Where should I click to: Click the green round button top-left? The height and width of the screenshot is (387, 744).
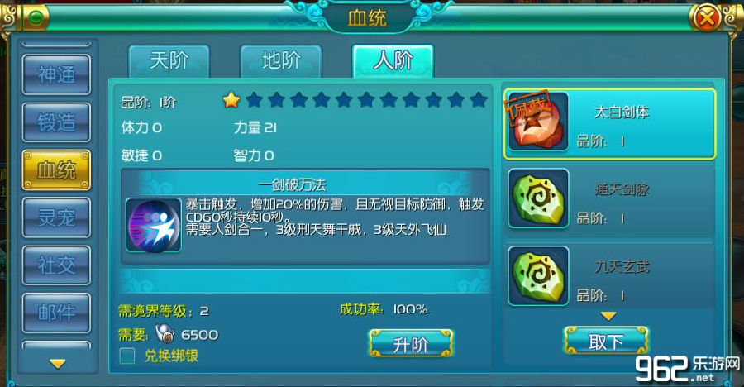pyautogui.click(x=36, y=17)
